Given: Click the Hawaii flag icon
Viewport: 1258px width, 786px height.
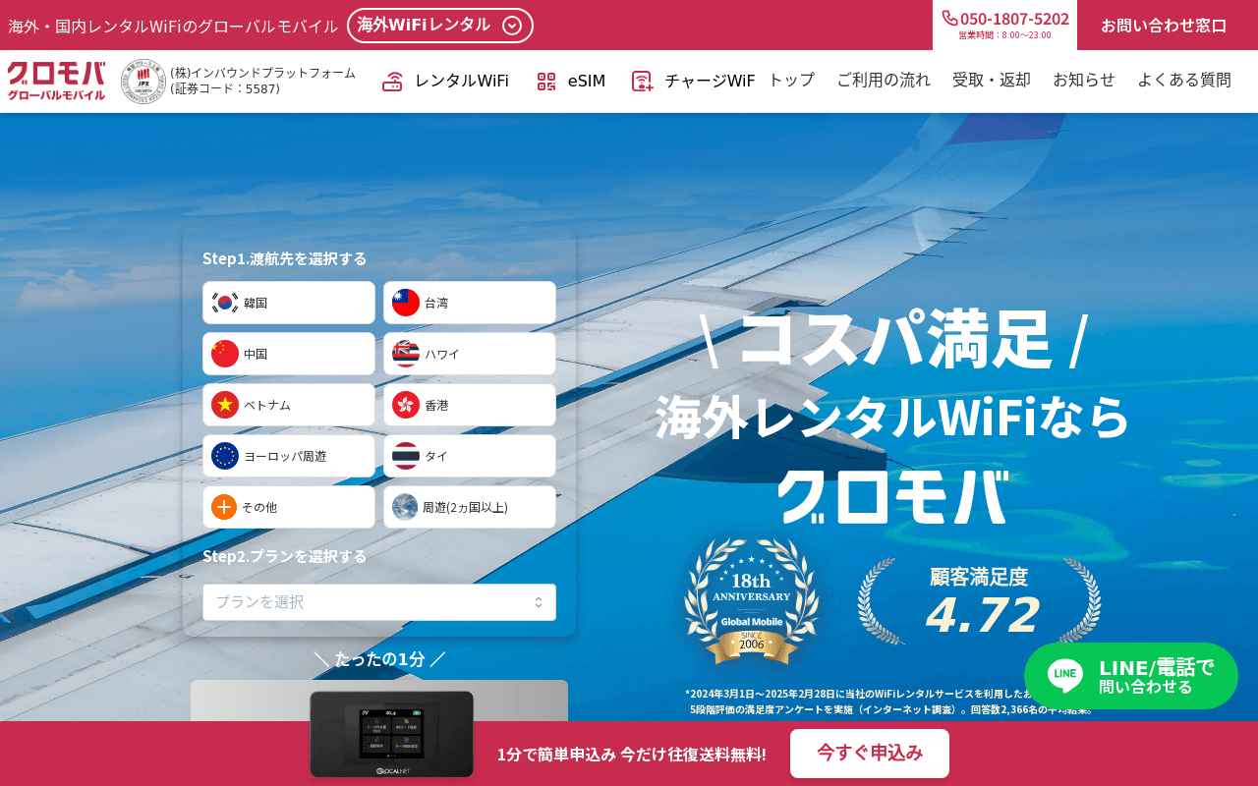Looking at the screenshot, I should 406,354.
